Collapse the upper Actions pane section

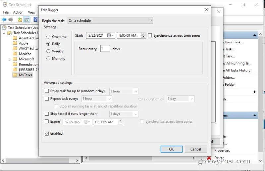254,35
